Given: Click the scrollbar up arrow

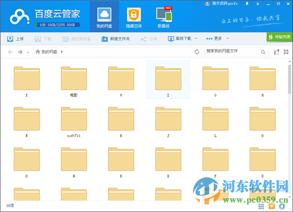Looking at the screenshot, I should 290,61.
